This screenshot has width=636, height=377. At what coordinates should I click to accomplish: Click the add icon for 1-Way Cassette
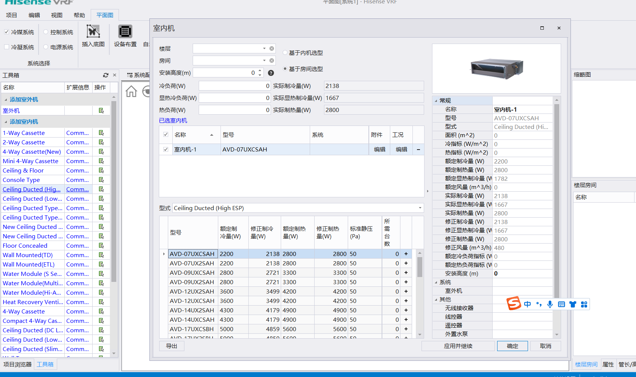pyautogui.click(x=101, y=133)
